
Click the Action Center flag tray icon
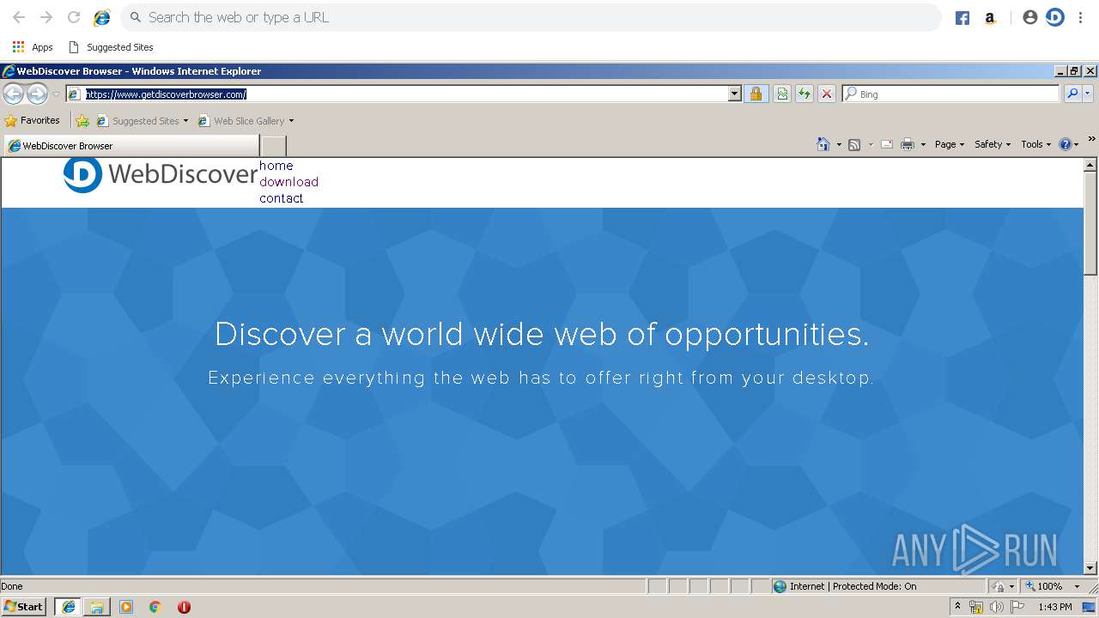[x=1017, y=607]
